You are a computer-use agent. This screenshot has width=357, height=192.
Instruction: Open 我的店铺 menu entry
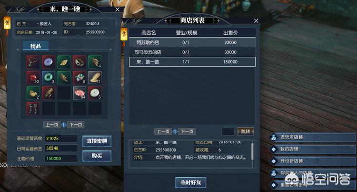pos(312,149)
